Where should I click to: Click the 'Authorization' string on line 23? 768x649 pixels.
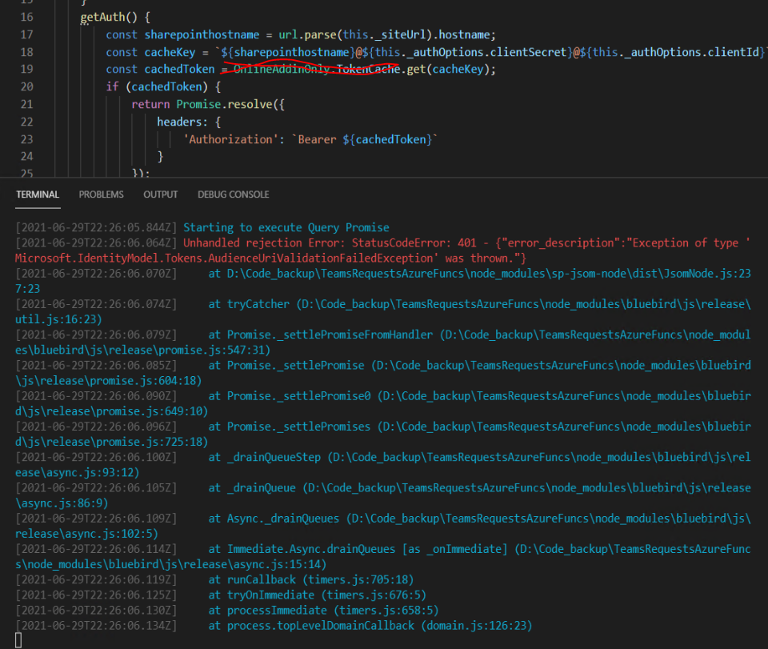click(x=231, y=138)
